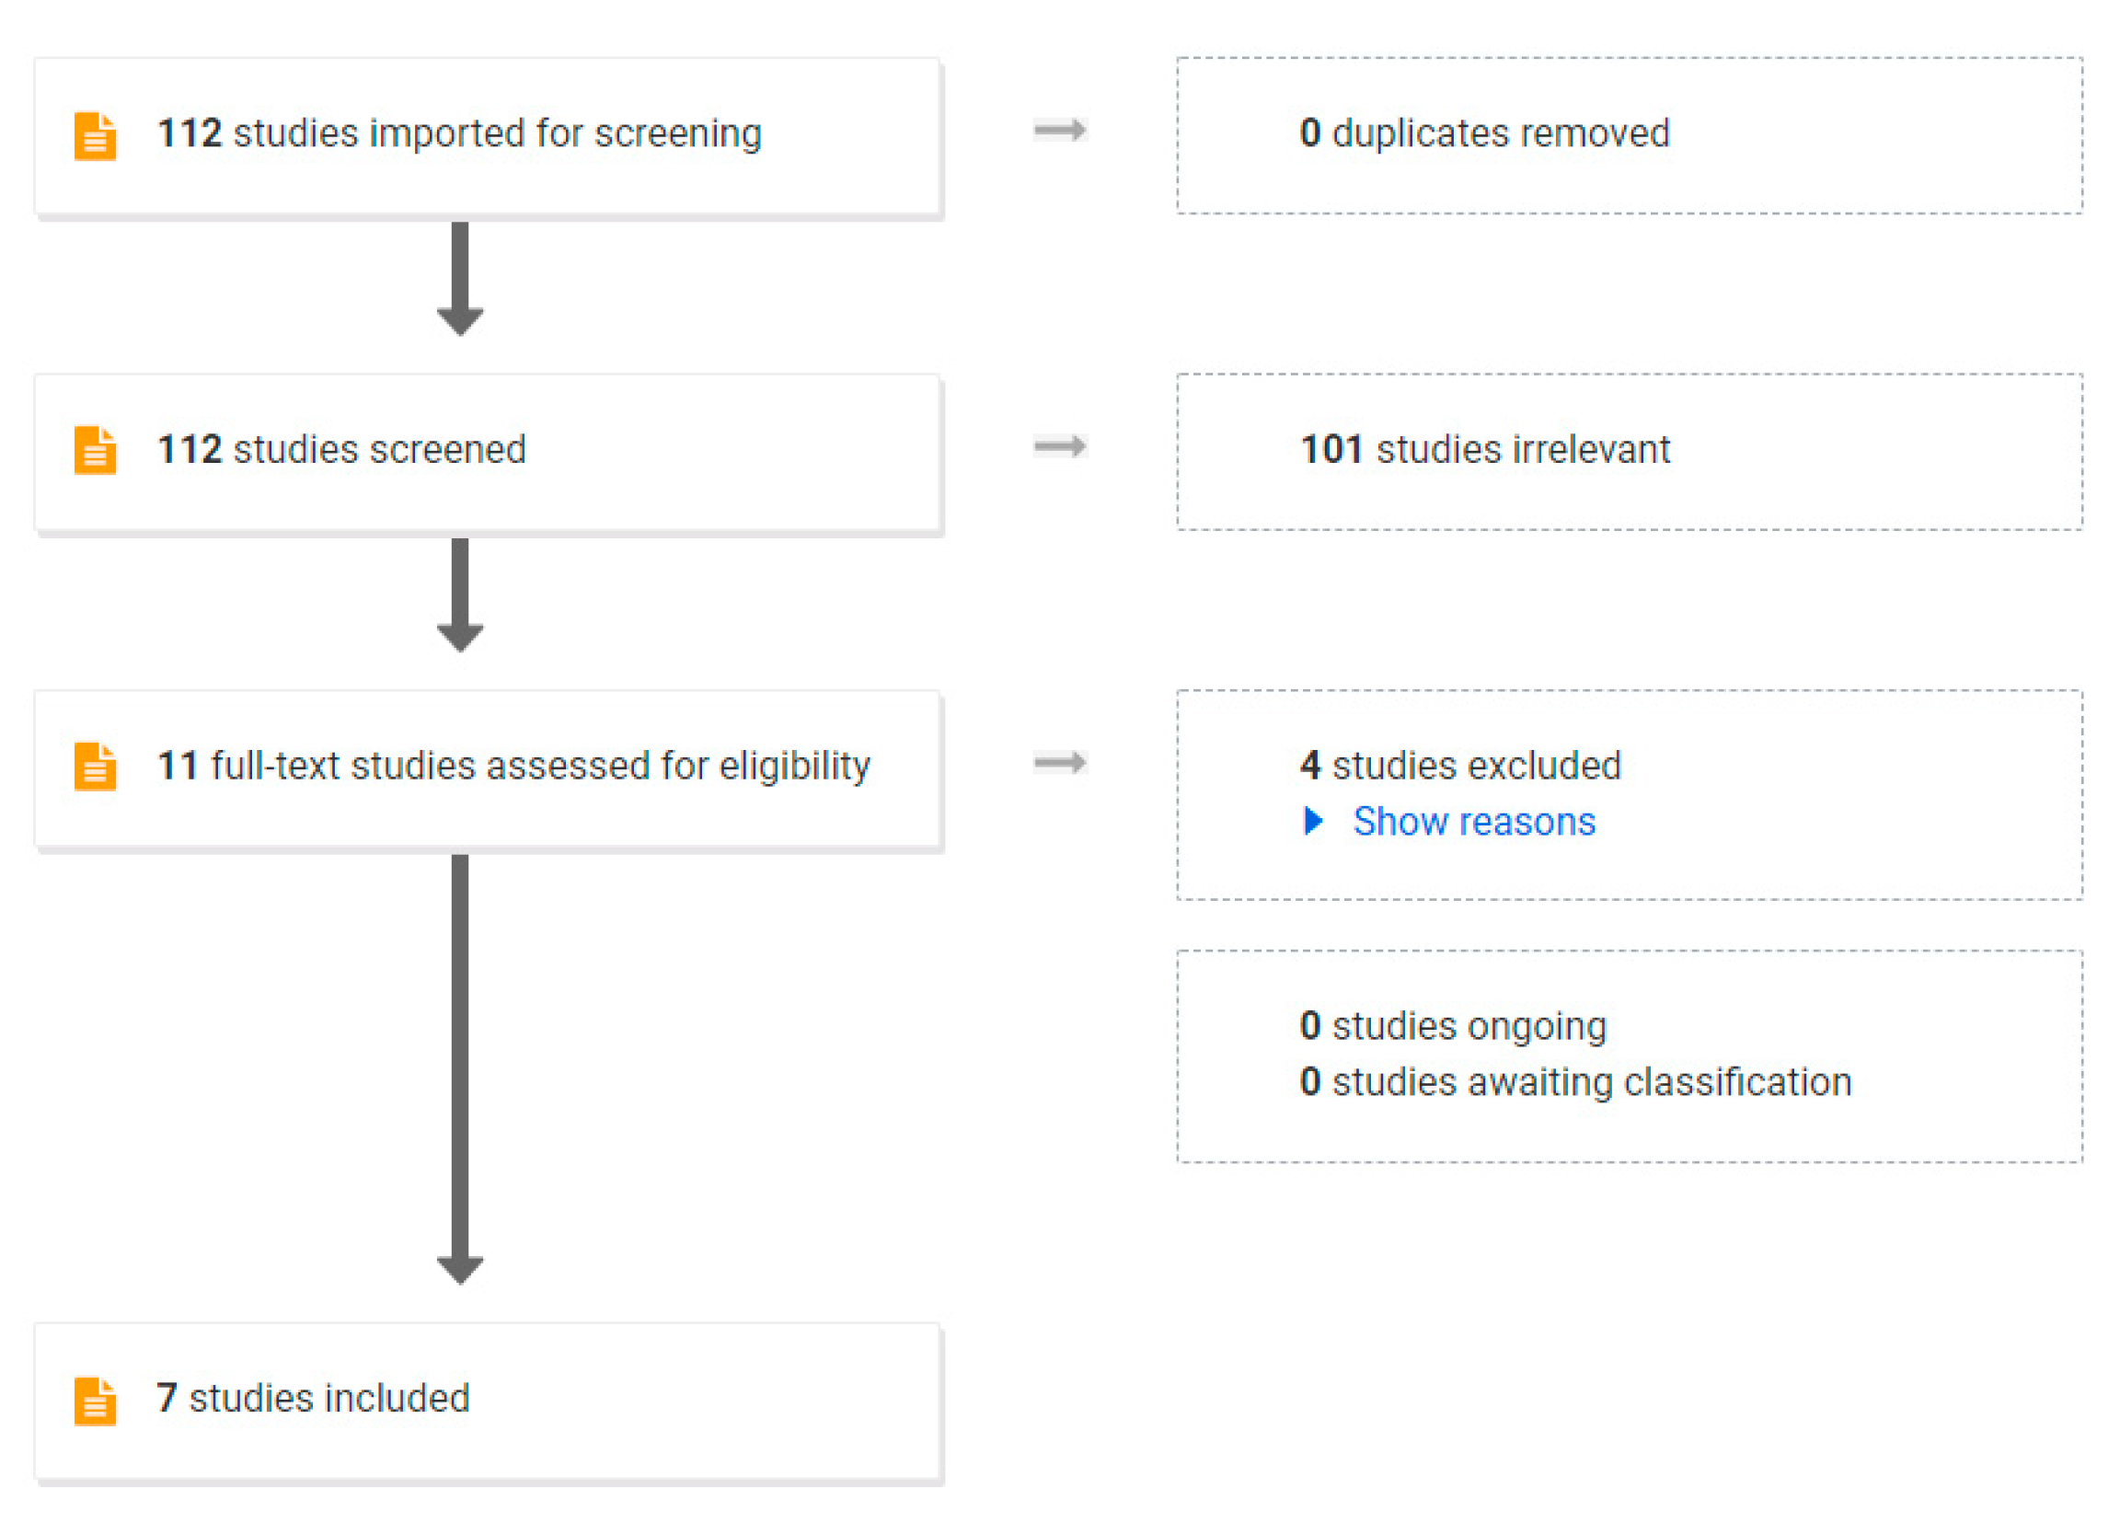Click the 0 duplicates removed text
Screen dimensions: 2120x1534
[x=1484, y=133]
